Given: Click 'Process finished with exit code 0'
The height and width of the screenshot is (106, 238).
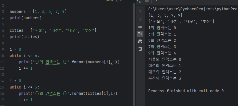Looking at the screenshot, I should 186,91.
